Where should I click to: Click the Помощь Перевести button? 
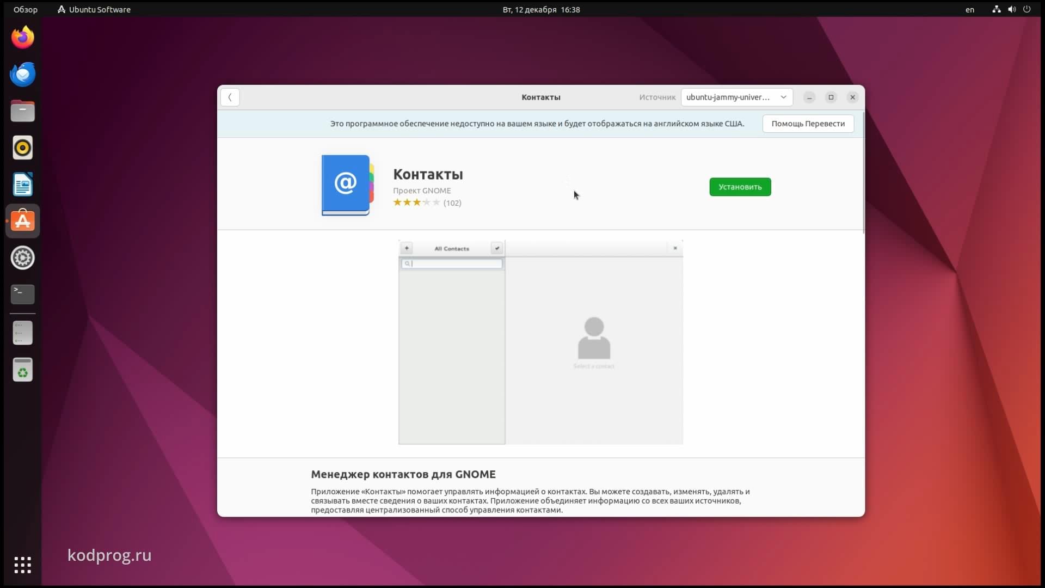[x=808, y=124]
